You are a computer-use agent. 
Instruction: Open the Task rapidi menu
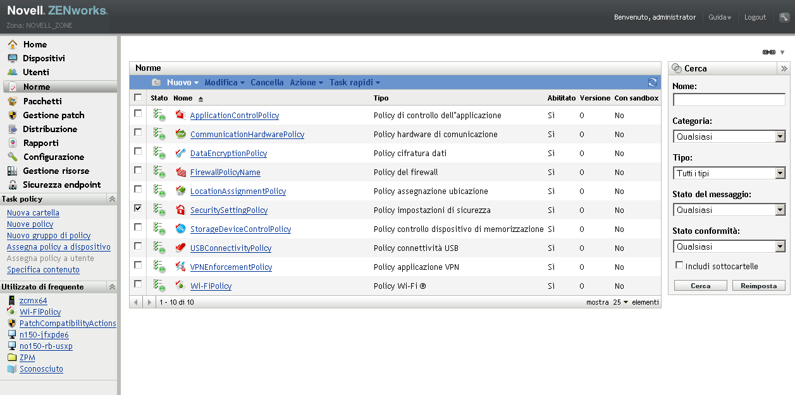[x=354, y=82]
